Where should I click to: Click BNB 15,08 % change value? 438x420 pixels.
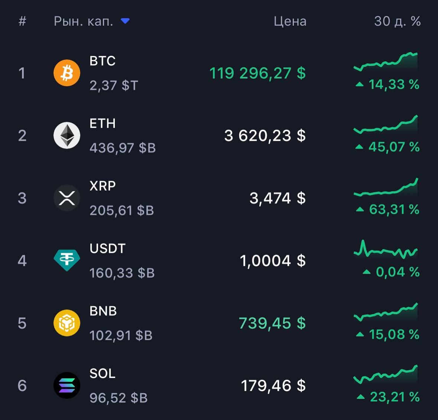pyautogui.click(x=388, y=335)
